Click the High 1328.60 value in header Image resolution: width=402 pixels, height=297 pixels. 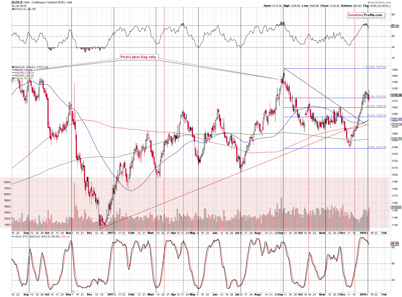pos(292,6)
